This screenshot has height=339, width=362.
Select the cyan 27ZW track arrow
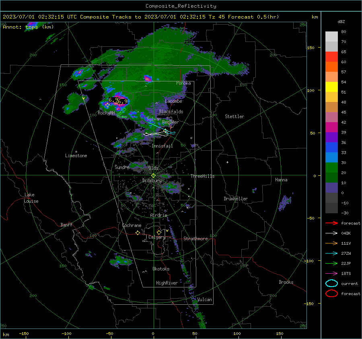[331, 254]
